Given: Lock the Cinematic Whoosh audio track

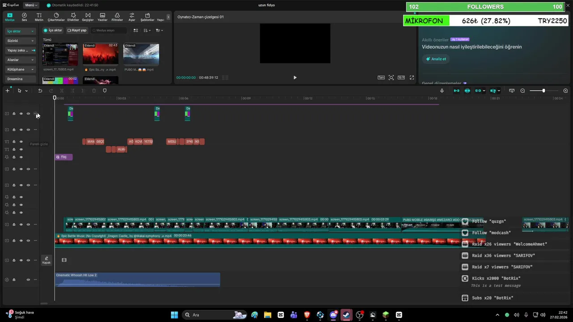Looking at the screenshot, I should [14, 280].
